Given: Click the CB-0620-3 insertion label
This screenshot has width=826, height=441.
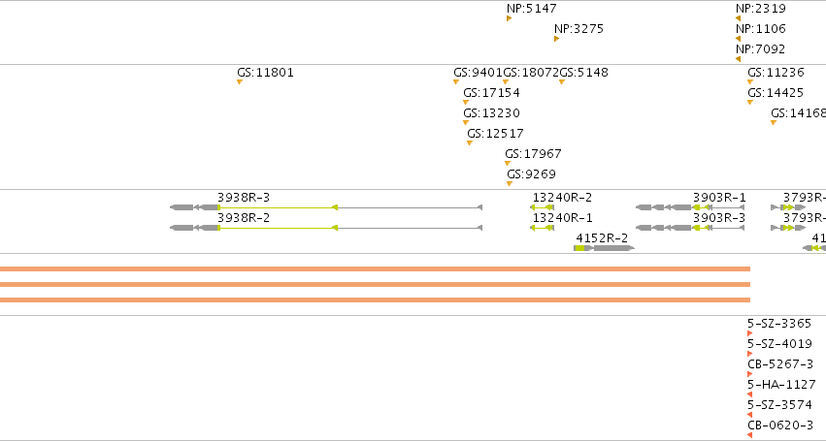Looking at the screenshot, I should 780,425.
